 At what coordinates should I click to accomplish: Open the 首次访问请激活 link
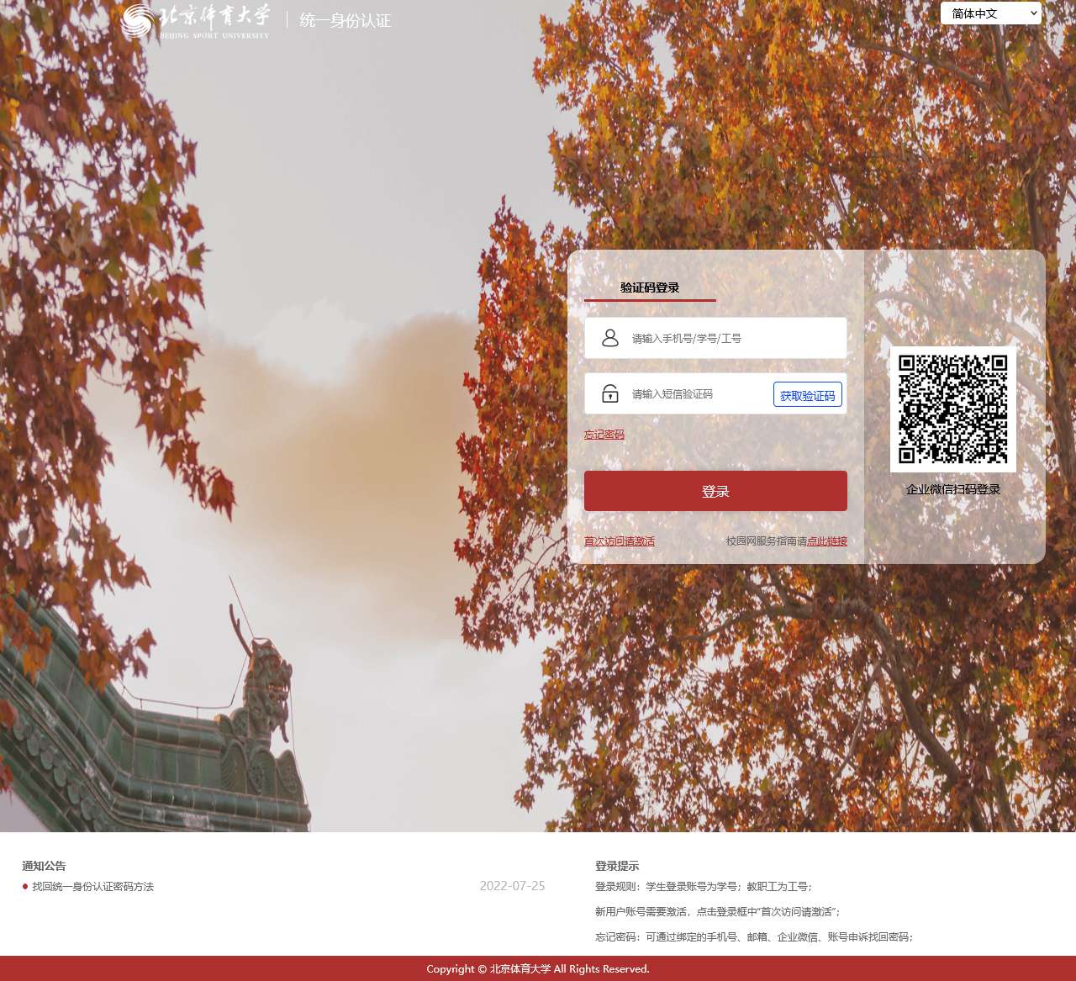[x=619, y=541]
